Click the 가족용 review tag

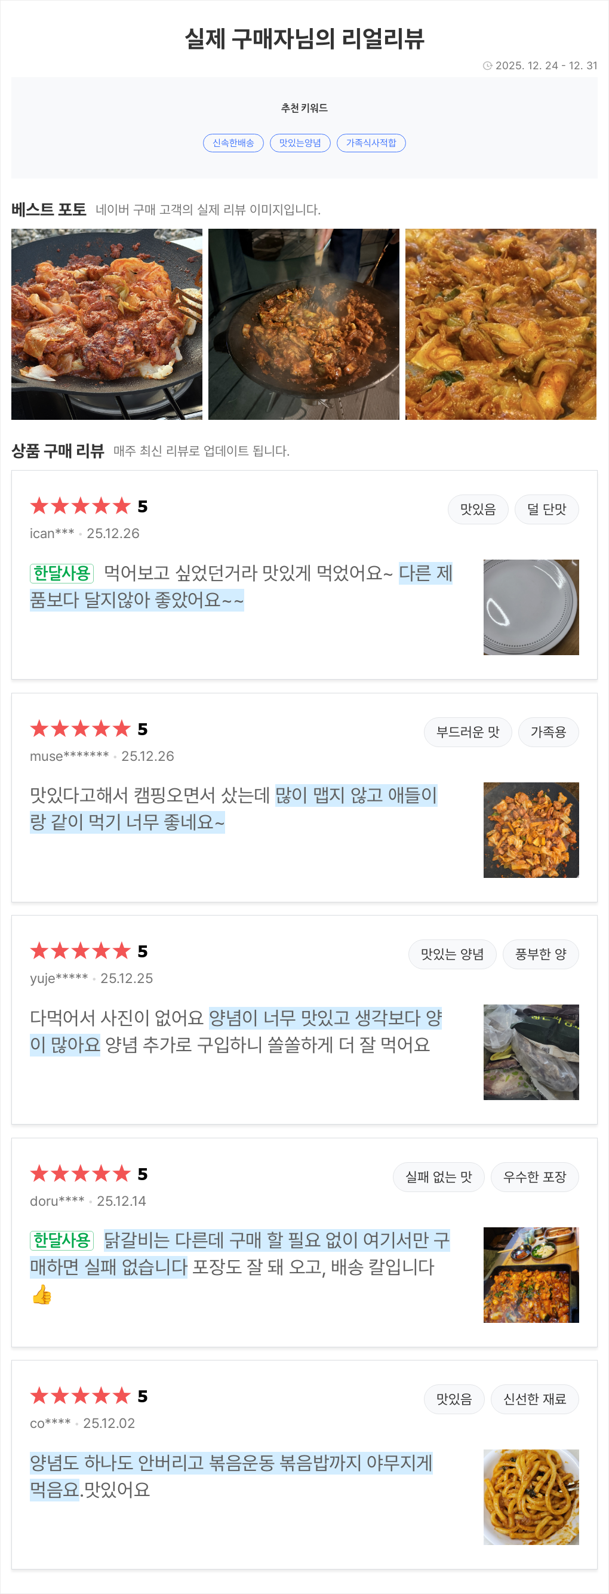point(548,732)
